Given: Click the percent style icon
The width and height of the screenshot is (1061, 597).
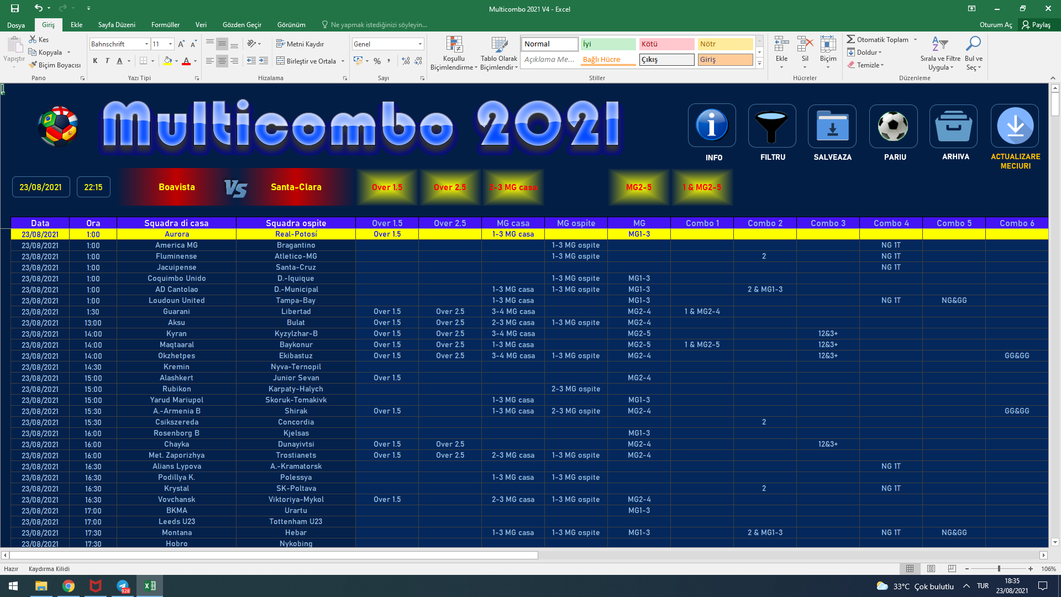Looking at the screenshot, I should (377, 61).
